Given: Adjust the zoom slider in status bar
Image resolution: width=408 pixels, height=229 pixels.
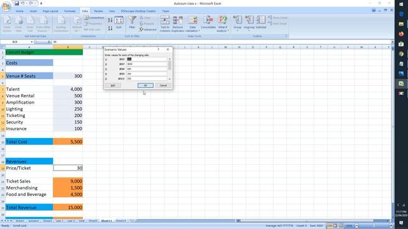Looking at the screenshot, I should click(x=374, y=226).
